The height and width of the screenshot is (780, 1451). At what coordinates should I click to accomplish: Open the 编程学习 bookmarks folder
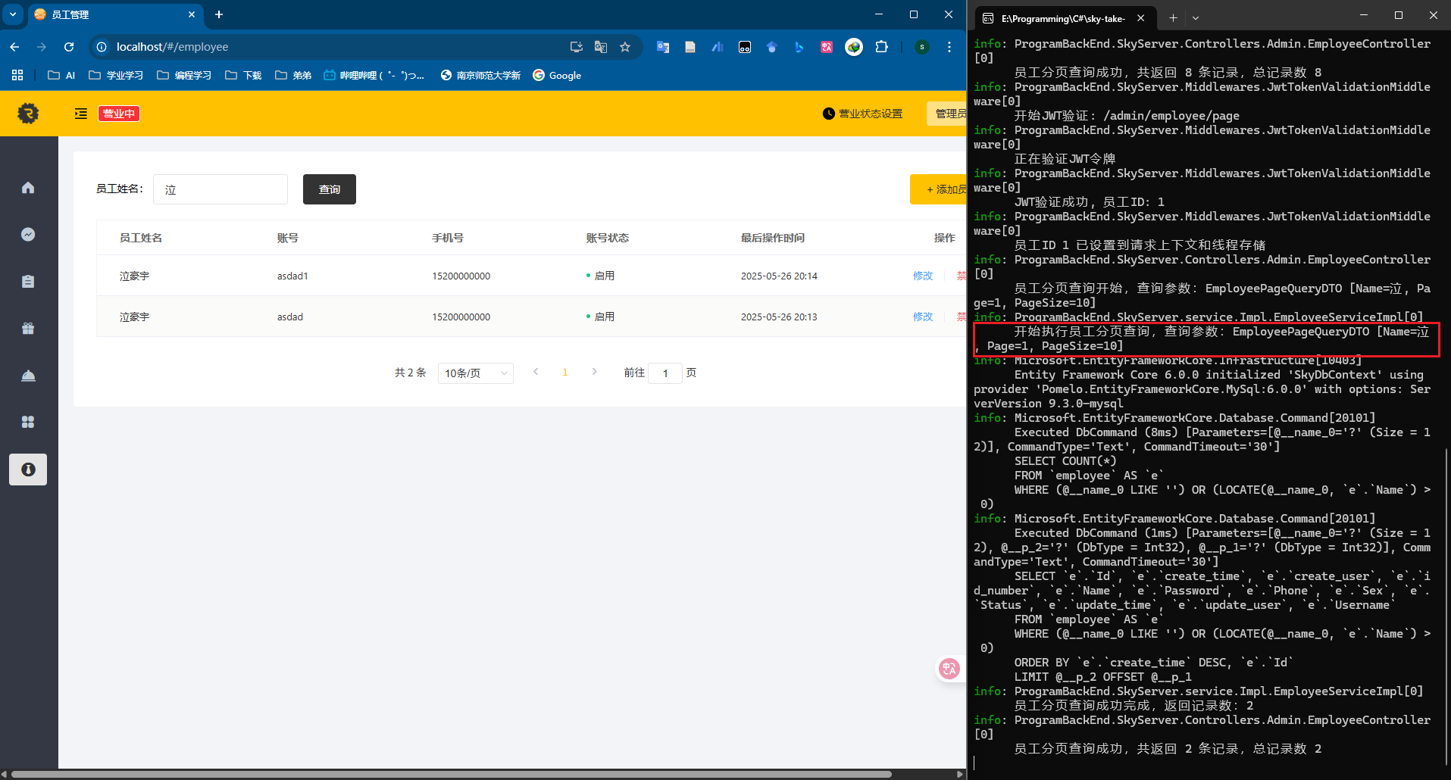184,76
